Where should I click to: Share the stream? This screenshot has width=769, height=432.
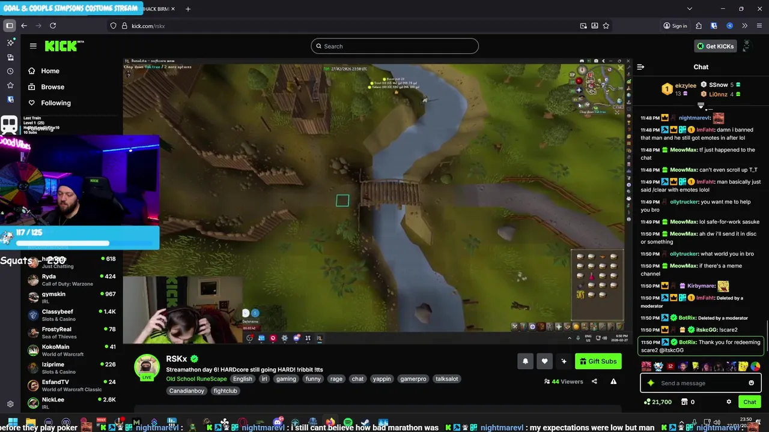(594, 382)
